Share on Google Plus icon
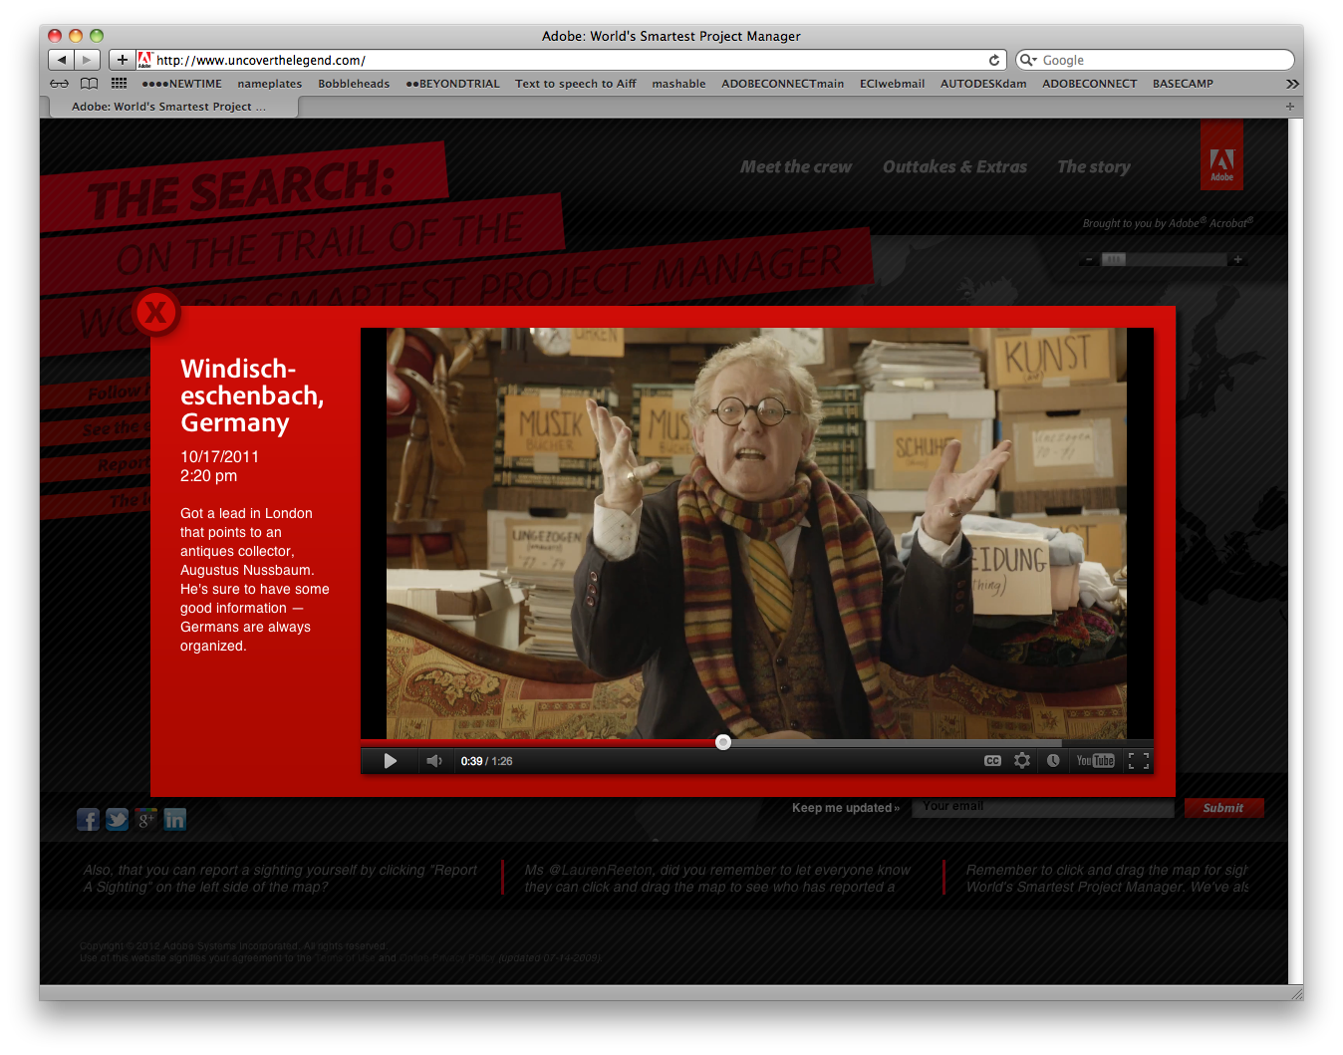 (146, 820)
